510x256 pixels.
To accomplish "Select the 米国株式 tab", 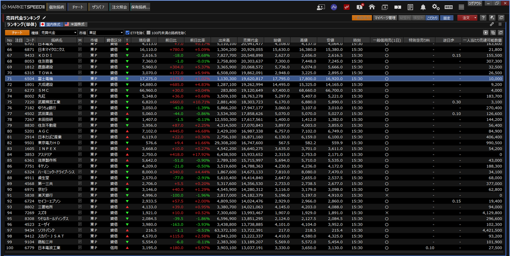I will tap(75, 25).
